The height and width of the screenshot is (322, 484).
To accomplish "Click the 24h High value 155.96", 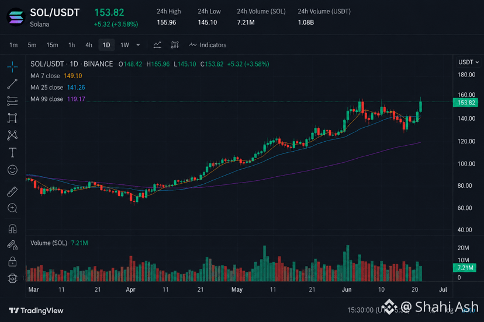I will (x=167, y=23).
